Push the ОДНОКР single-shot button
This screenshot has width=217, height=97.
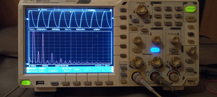tap(191, 18)
